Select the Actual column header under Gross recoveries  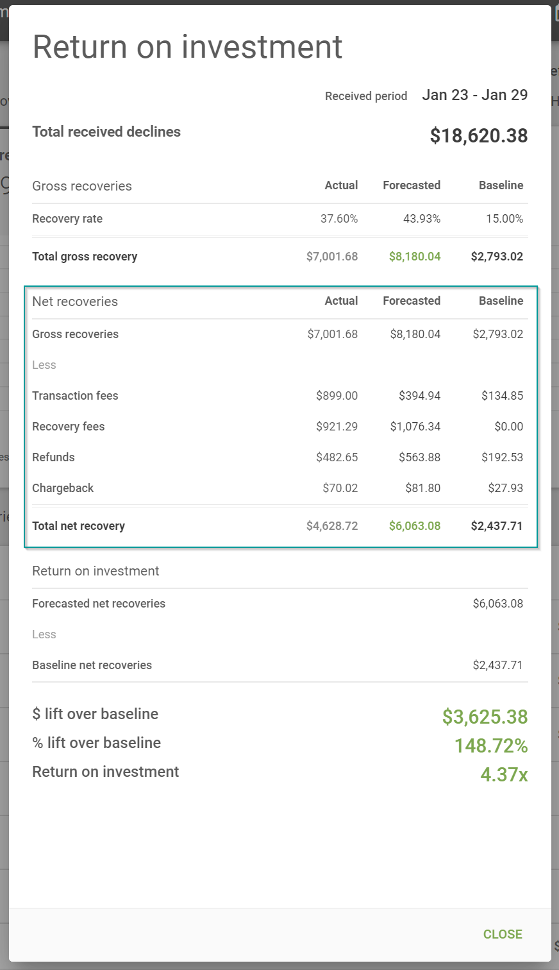(x=341, y=185)
